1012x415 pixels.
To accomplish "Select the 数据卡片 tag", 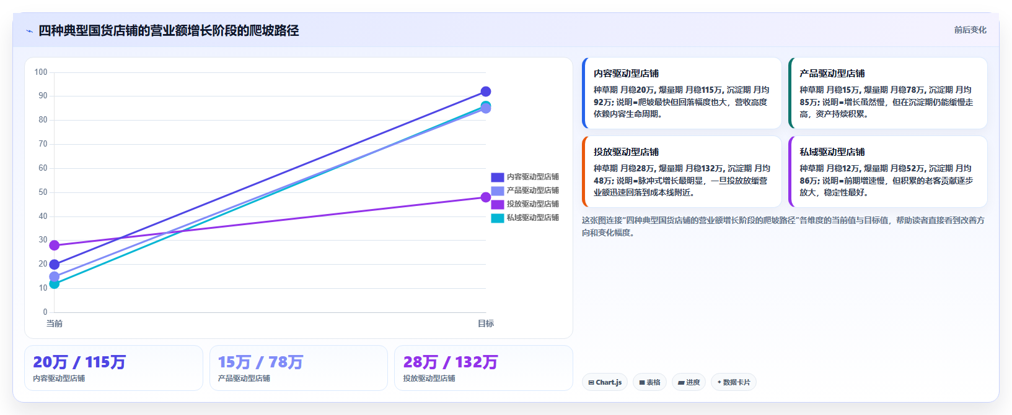I will (x=734, y=382).
